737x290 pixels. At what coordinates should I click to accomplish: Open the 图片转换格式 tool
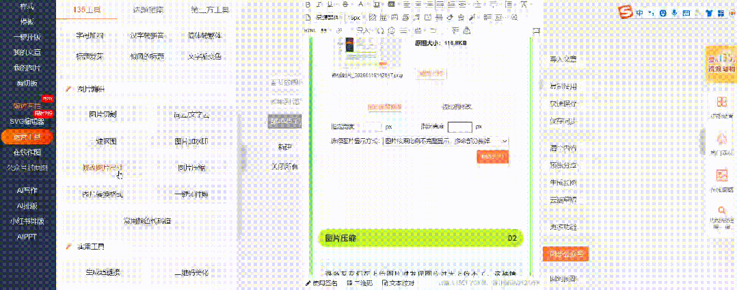pos(103,194)
